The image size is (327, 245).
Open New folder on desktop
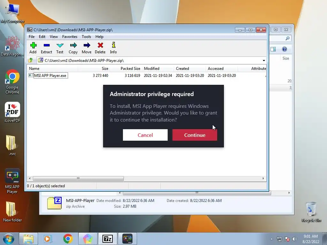click(x=12, y=212)
